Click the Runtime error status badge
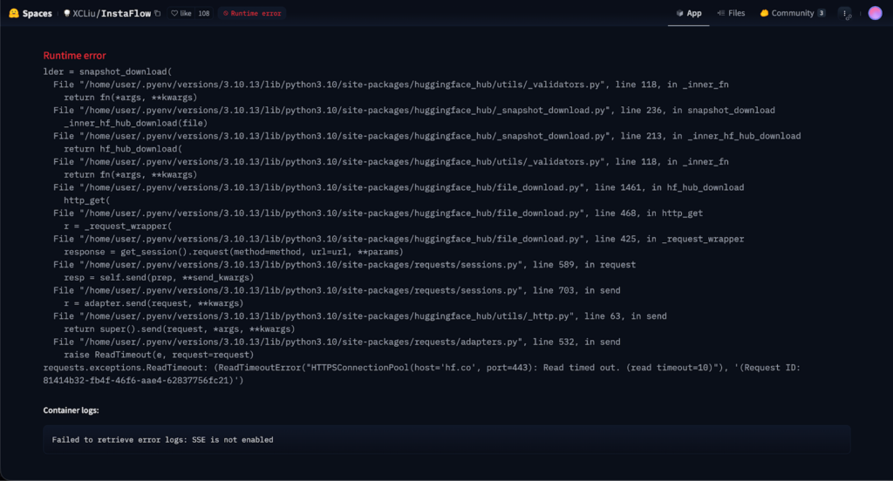The height and width of the screenshot is (481, 893). [x=252, y=14]
